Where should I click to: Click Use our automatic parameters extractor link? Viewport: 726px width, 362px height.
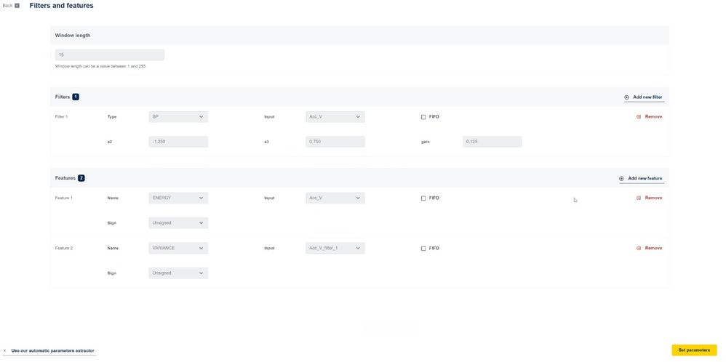52,351
